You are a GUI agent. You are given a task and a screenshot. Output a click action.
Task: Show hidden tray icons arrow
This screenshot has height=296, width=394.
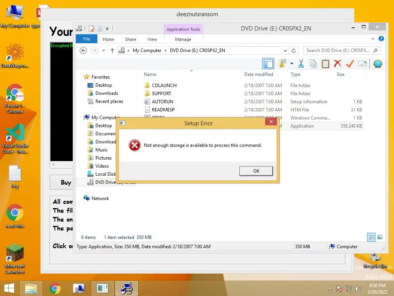pyautogui.click(x=330, y=289)
